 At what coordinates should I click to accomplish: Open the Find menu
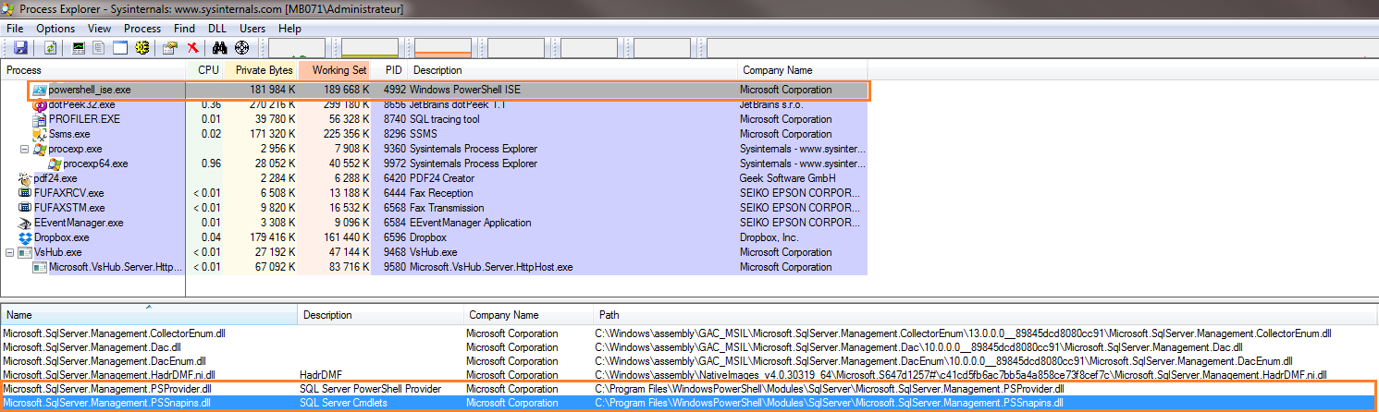tap(184, 29)
